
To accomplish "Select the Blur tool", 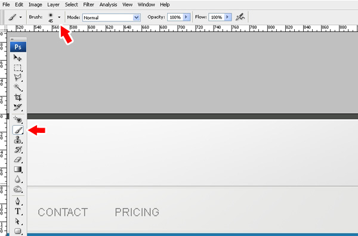I will point(17,179).
